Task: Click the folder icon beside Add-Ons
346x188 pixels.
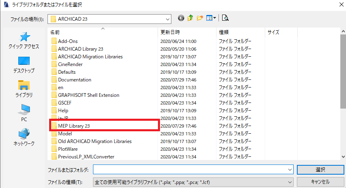Action: pos(54,41)
